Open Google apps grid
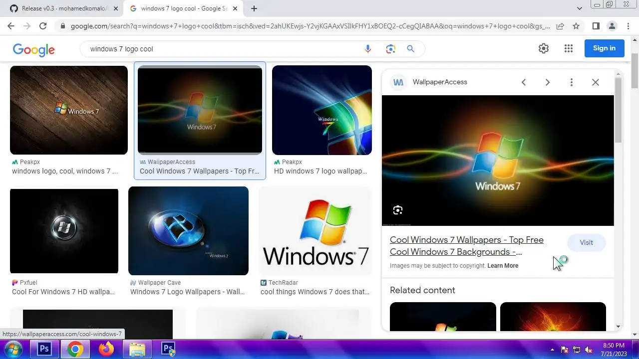 569,48
